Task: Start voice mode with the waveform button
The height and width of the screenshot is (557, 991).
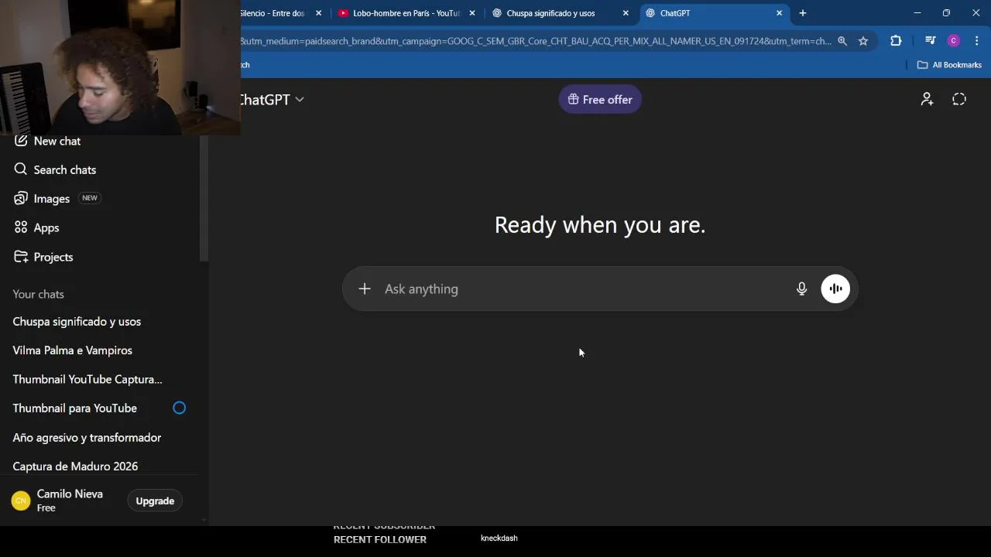Action: (835, 289)
